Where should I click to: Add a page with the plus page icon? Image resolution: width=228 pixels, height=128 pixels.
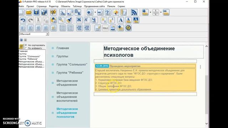90,12
